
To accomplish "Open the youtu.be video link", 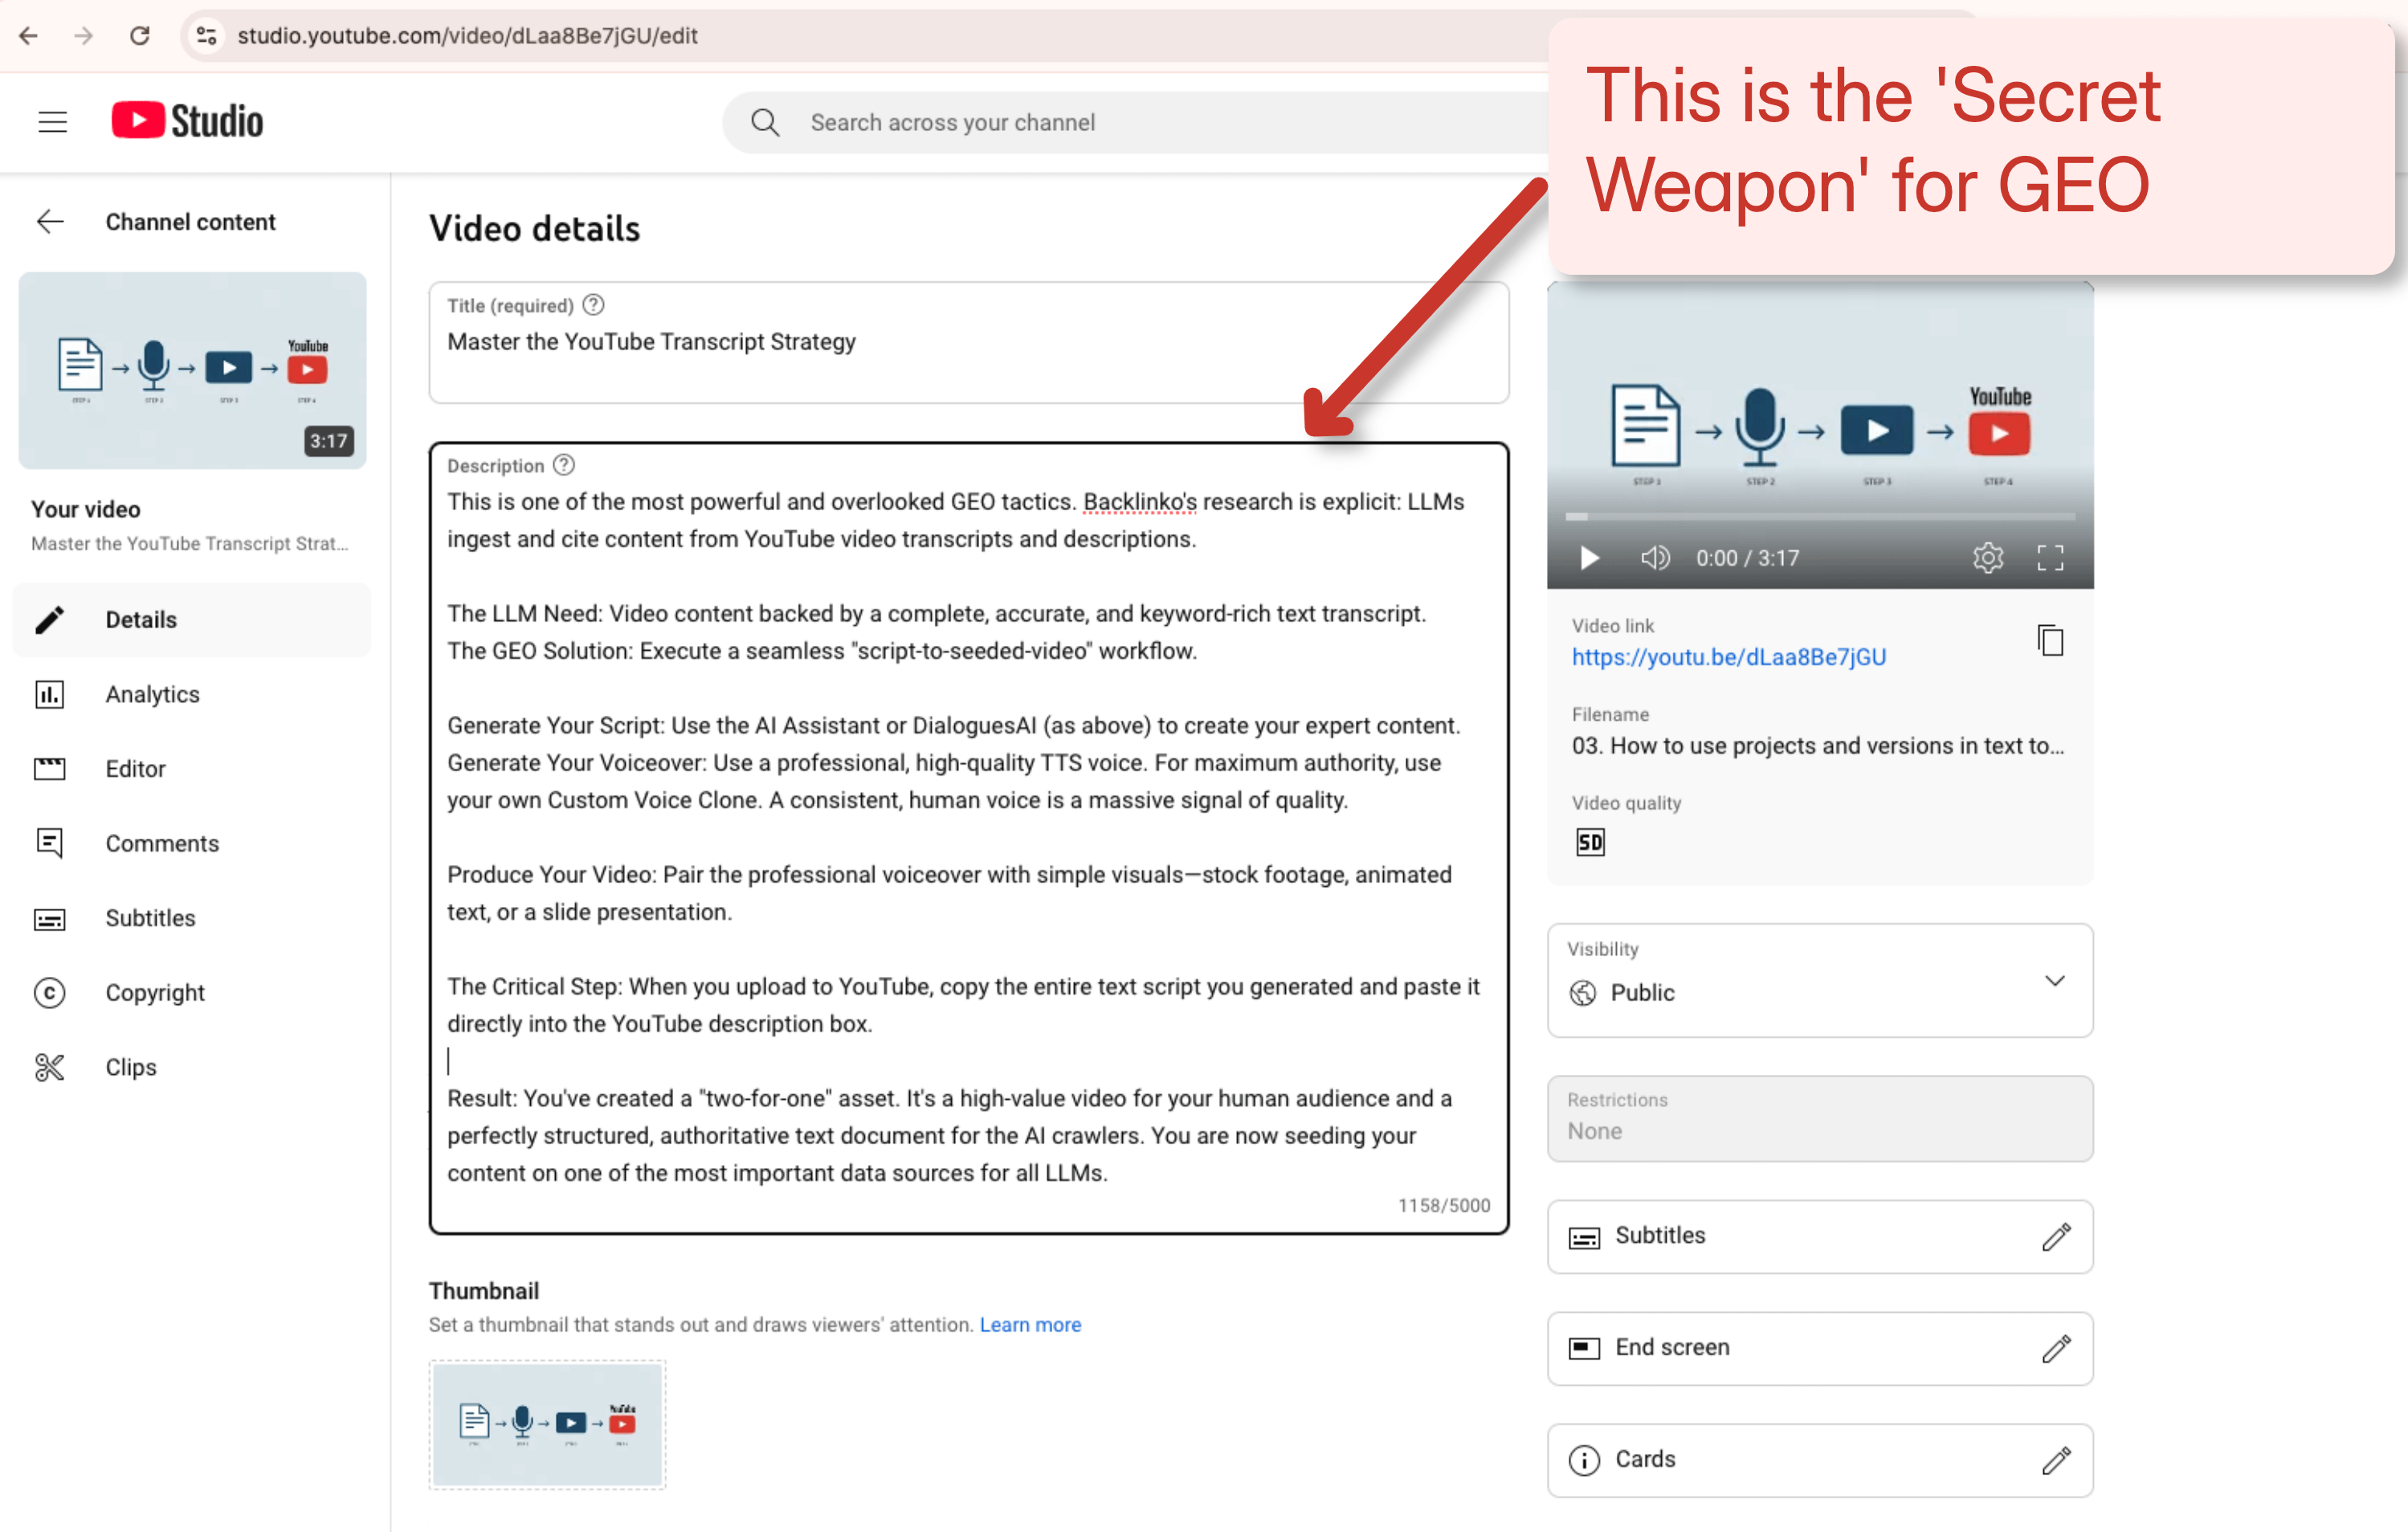I will click(1729, 657).
